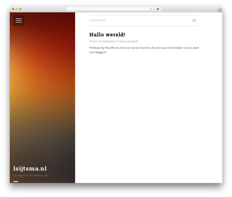Screen dimensions: 232x197
Task: Click the browser download indicator icon
Action: (158, 9)
